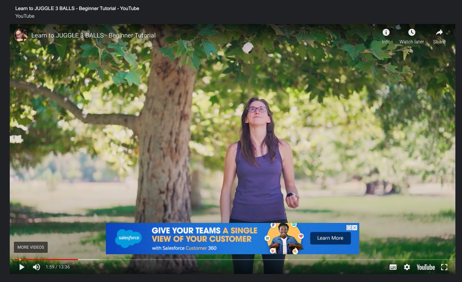Seek using the red video progress bar

coord(46,260)
